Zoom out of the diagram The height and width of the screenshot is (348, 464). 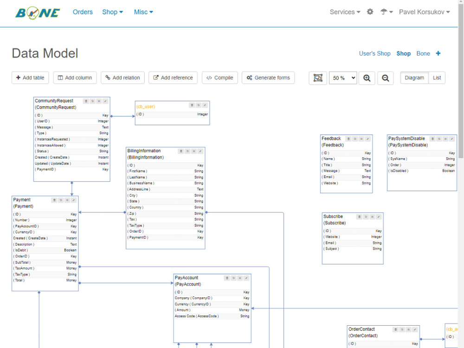pos(385,78)
